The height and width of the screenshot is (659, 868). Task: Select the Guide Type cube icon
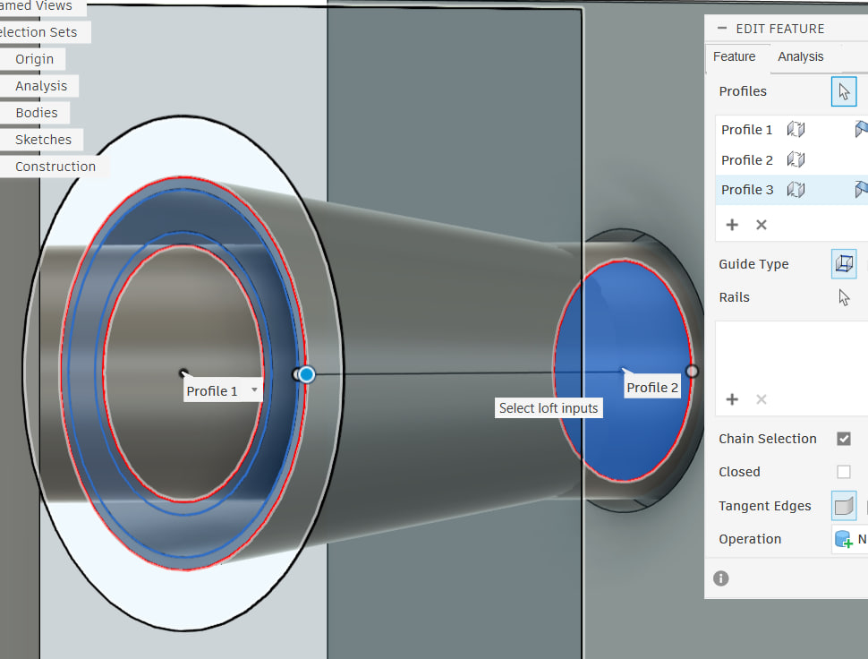tap(844, 263)
